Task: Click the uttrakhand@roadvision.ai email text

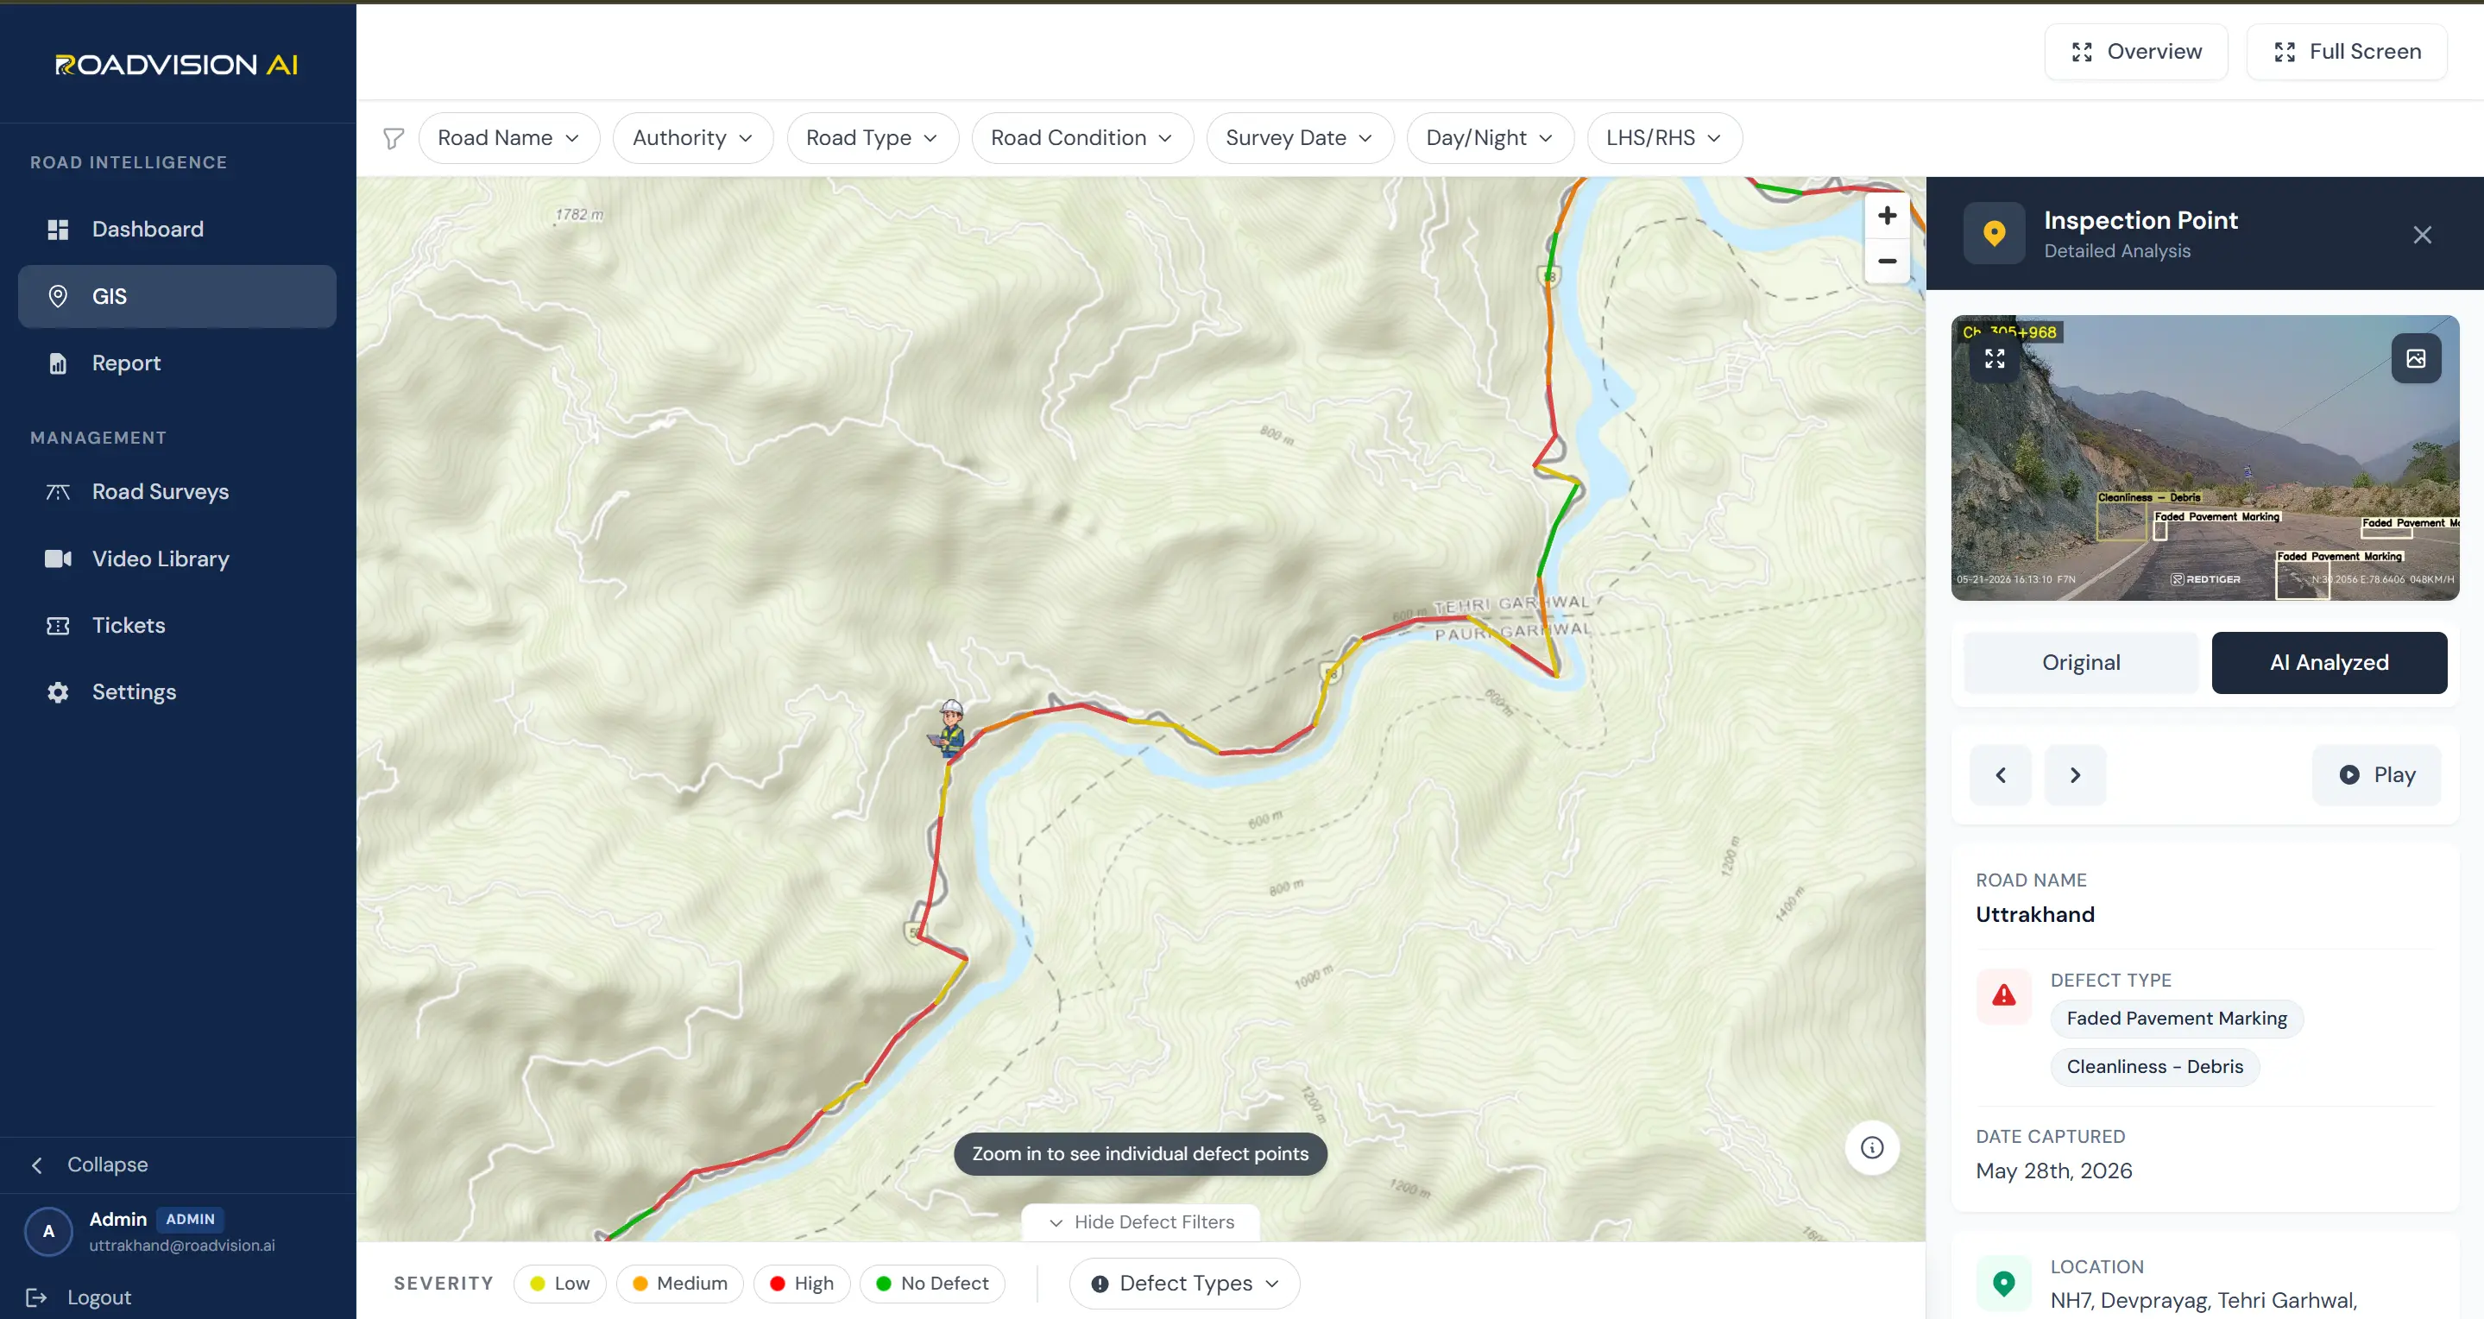Action: pos(182,1246)
